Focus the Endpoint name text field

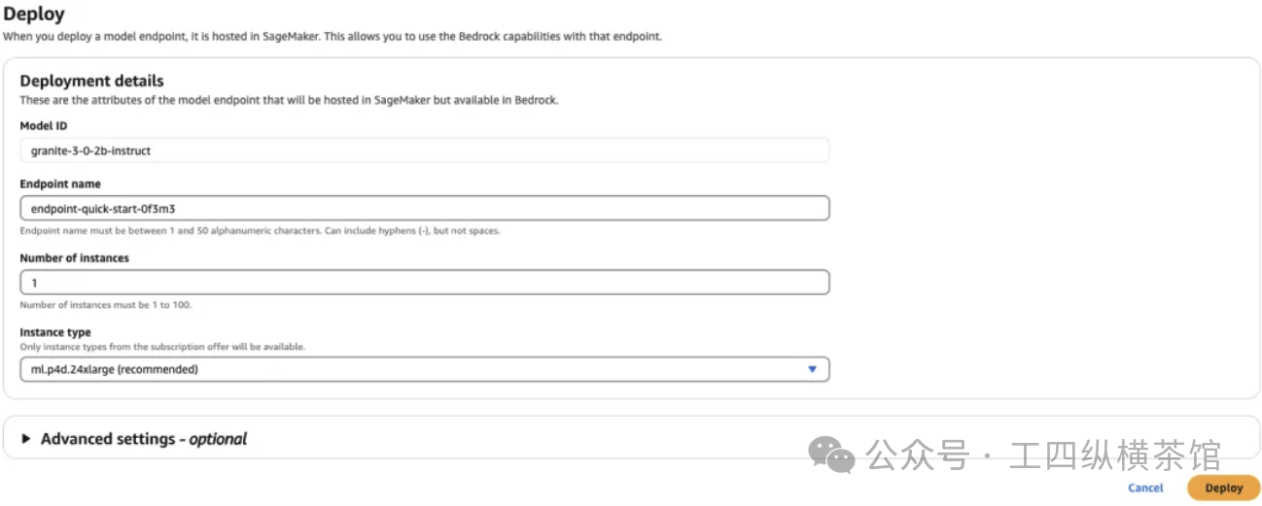(424, 208)
